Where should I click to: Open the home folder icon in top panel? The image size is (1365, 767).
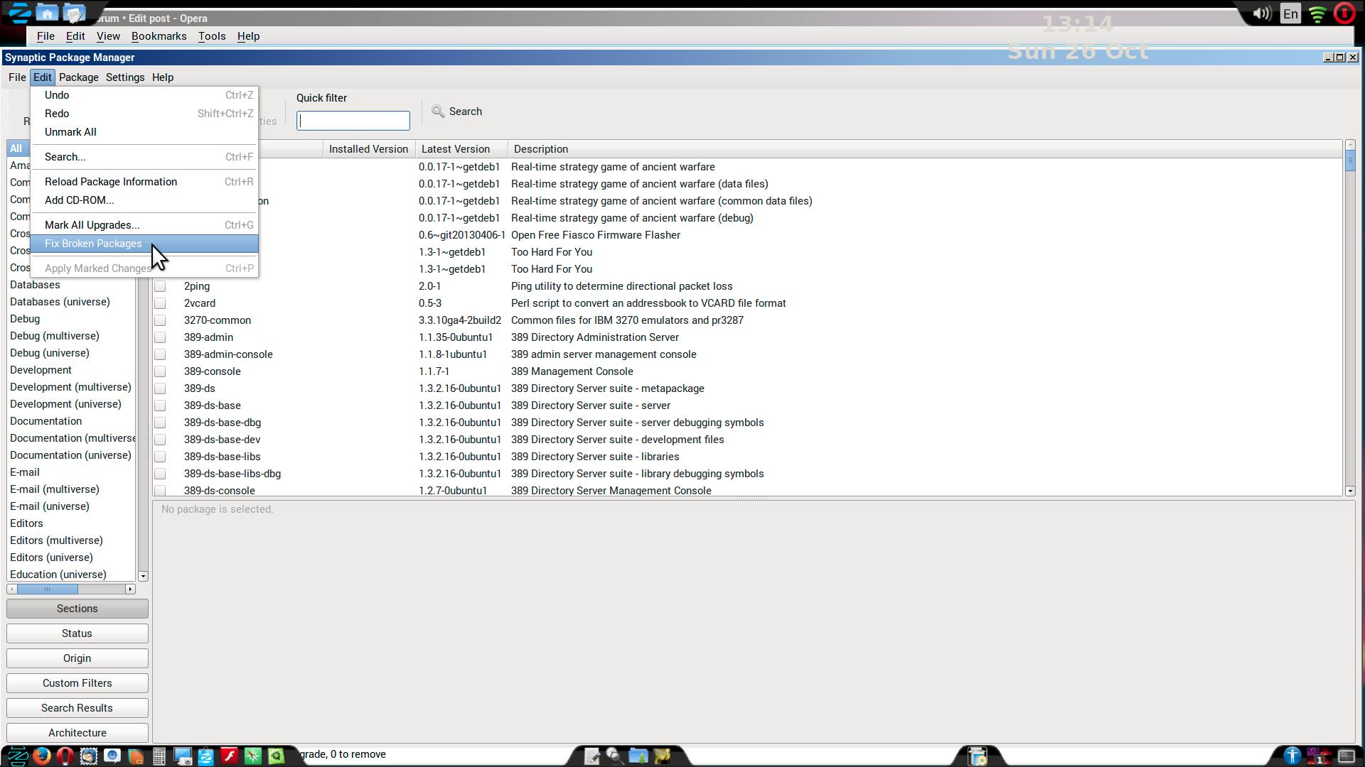[47, 13]
